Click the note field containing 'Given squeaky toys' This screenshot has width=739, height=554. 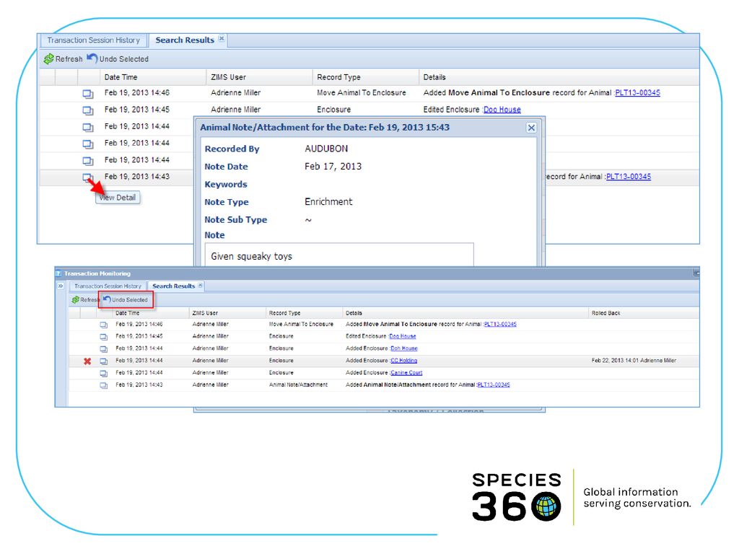[x=339, y=255]
